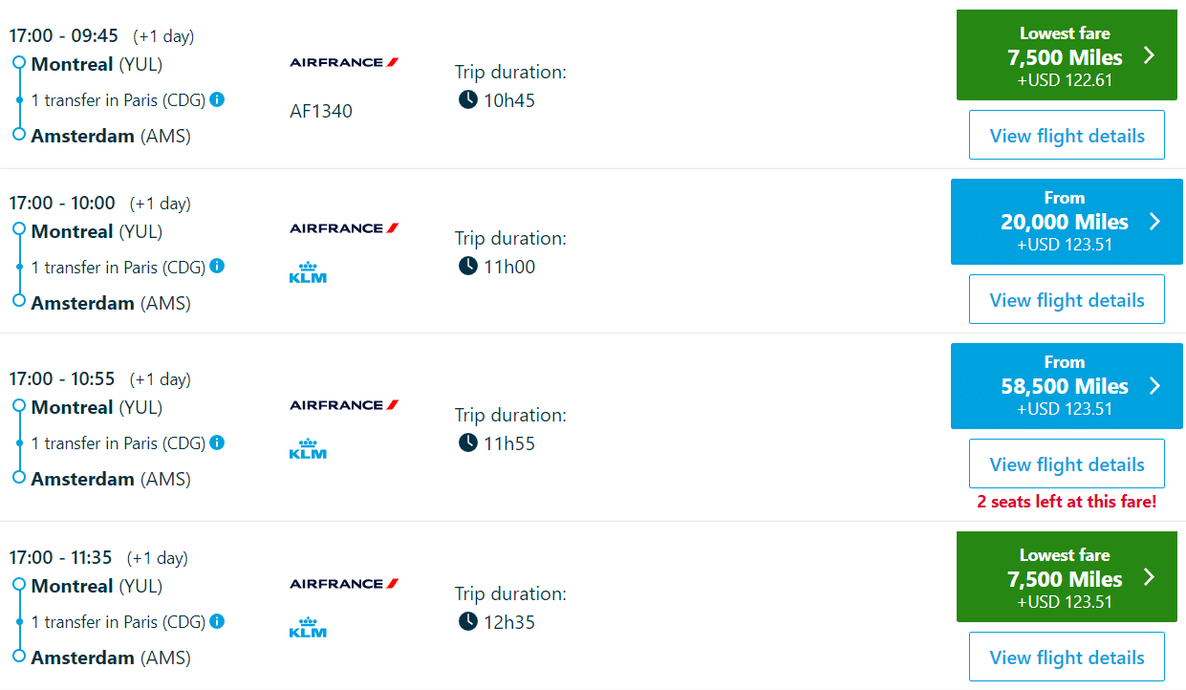Screen dimensions: 1186x690
Task: Click KLM logo on 12h35 duration flight
Action: pyautogui.click(x=308, y=628)
